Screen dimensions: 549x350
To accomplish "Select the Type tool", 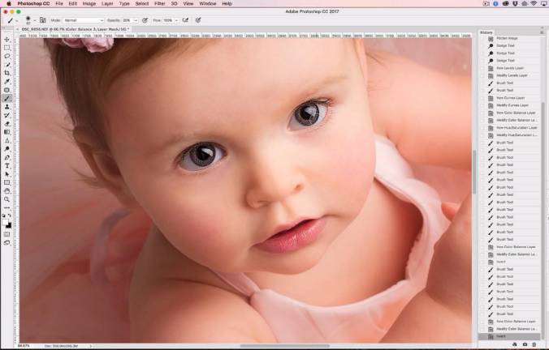I will click(x=7, y=165).
